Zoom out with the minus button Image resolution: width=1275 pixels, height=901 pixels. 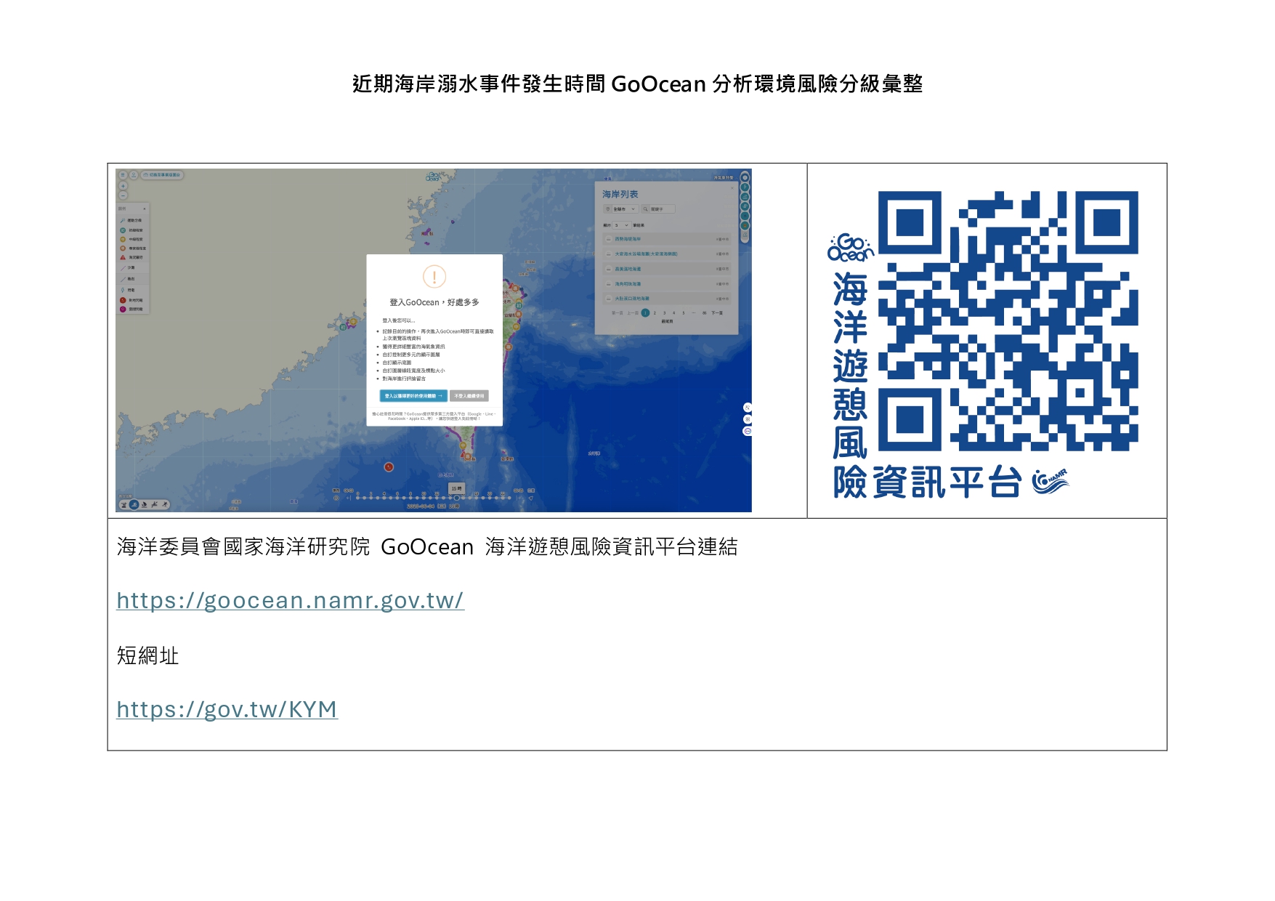[x=123, y=195]
